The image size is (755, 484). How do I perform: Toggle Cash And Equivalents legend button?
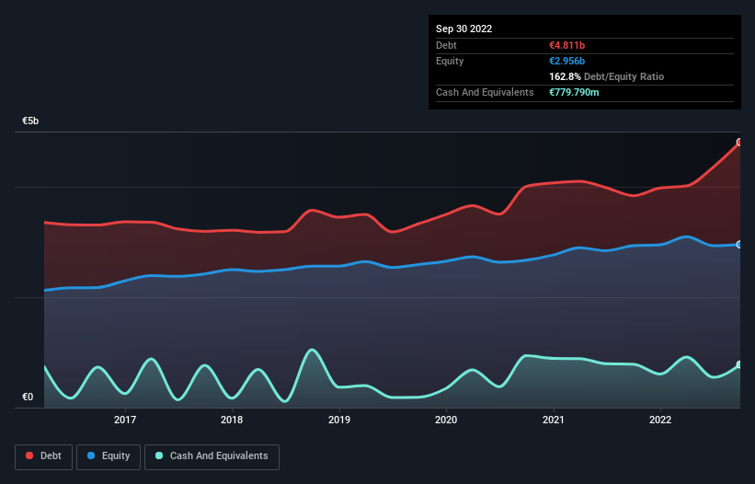(x=212, y=456)
